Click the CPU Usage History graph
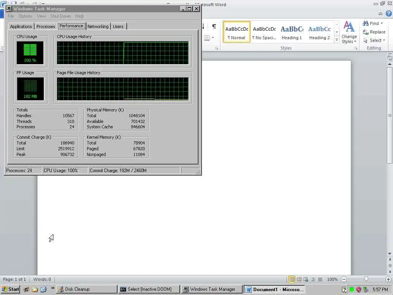 point(123,53)
